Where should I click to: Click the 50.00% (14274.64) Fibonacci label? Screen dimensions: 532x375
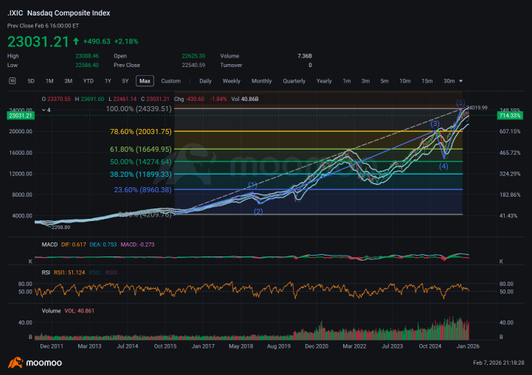click(x=141, y=161)
